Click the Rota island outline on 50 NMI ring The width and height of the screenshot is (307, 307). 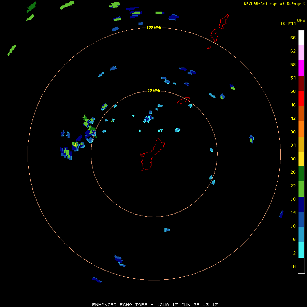(x=183, y=101)
